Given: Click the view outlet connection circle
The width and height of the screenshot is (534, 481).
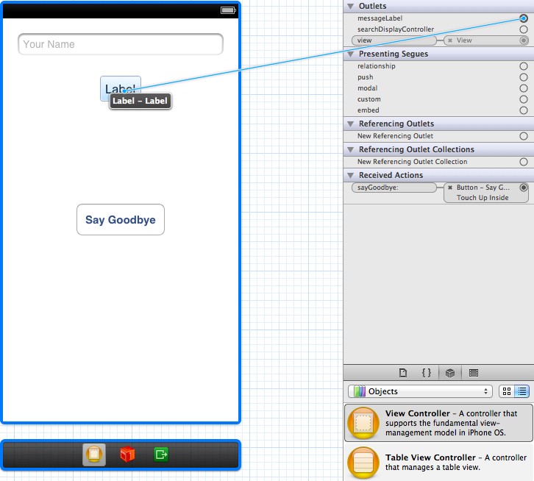Looking at the screenshot, I should 524,40.
